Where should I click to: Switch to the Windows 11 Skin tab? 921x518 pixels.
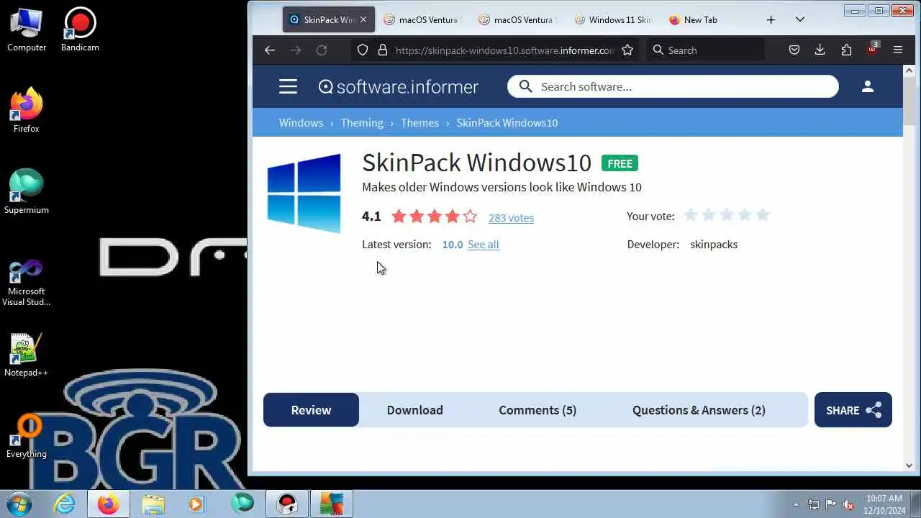click(614, 19)
